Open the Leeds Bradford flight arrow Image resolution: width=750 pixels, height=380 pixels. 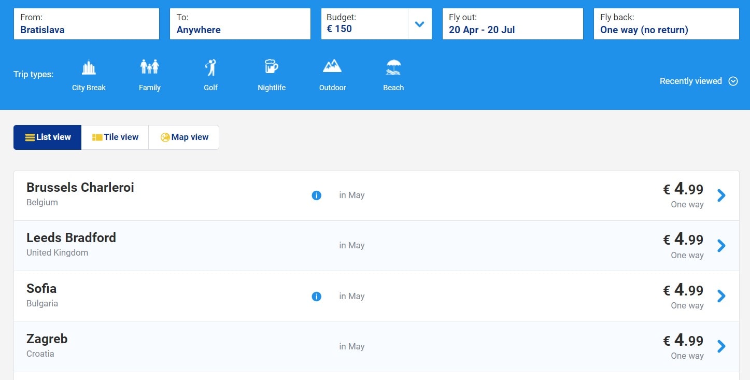pyautogui.click(x=721, y=246)
